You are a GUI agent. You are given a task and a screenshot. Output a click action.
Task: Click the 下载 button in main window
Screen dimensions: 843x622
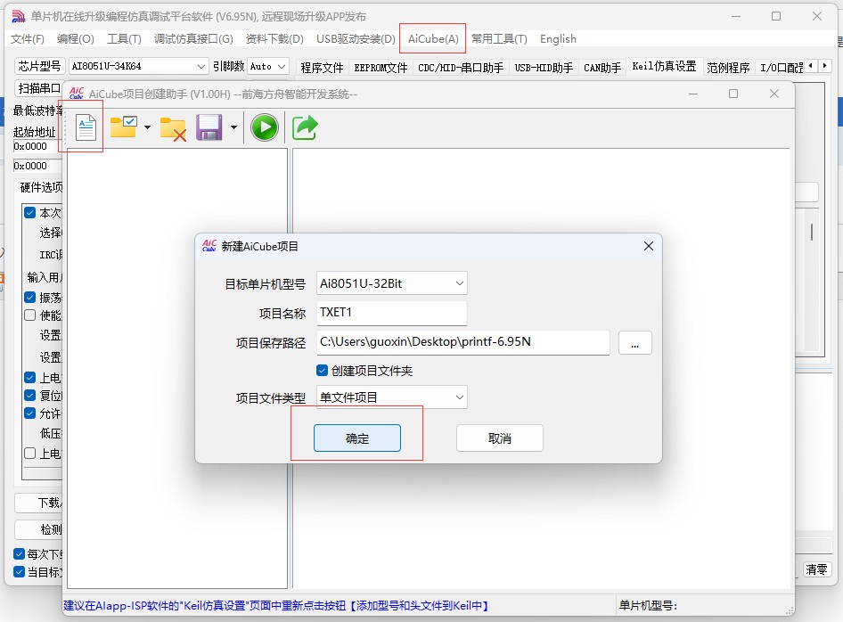[38, 503]
